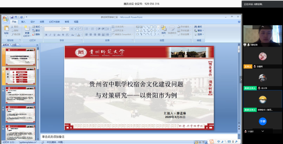283x144 pixels.
Task: Click the 重设 reset slide button
Action: click(36, 30)
